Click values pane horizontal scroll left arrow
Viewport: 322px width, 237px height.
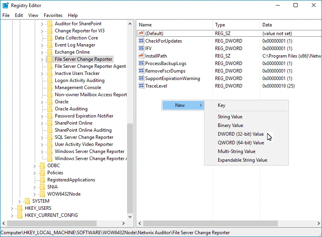coord(140,223)
